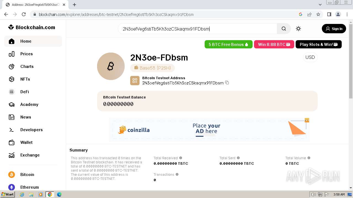Select the Address 2N3oef browser tab

pyautogui.click(x=36, y=5)
